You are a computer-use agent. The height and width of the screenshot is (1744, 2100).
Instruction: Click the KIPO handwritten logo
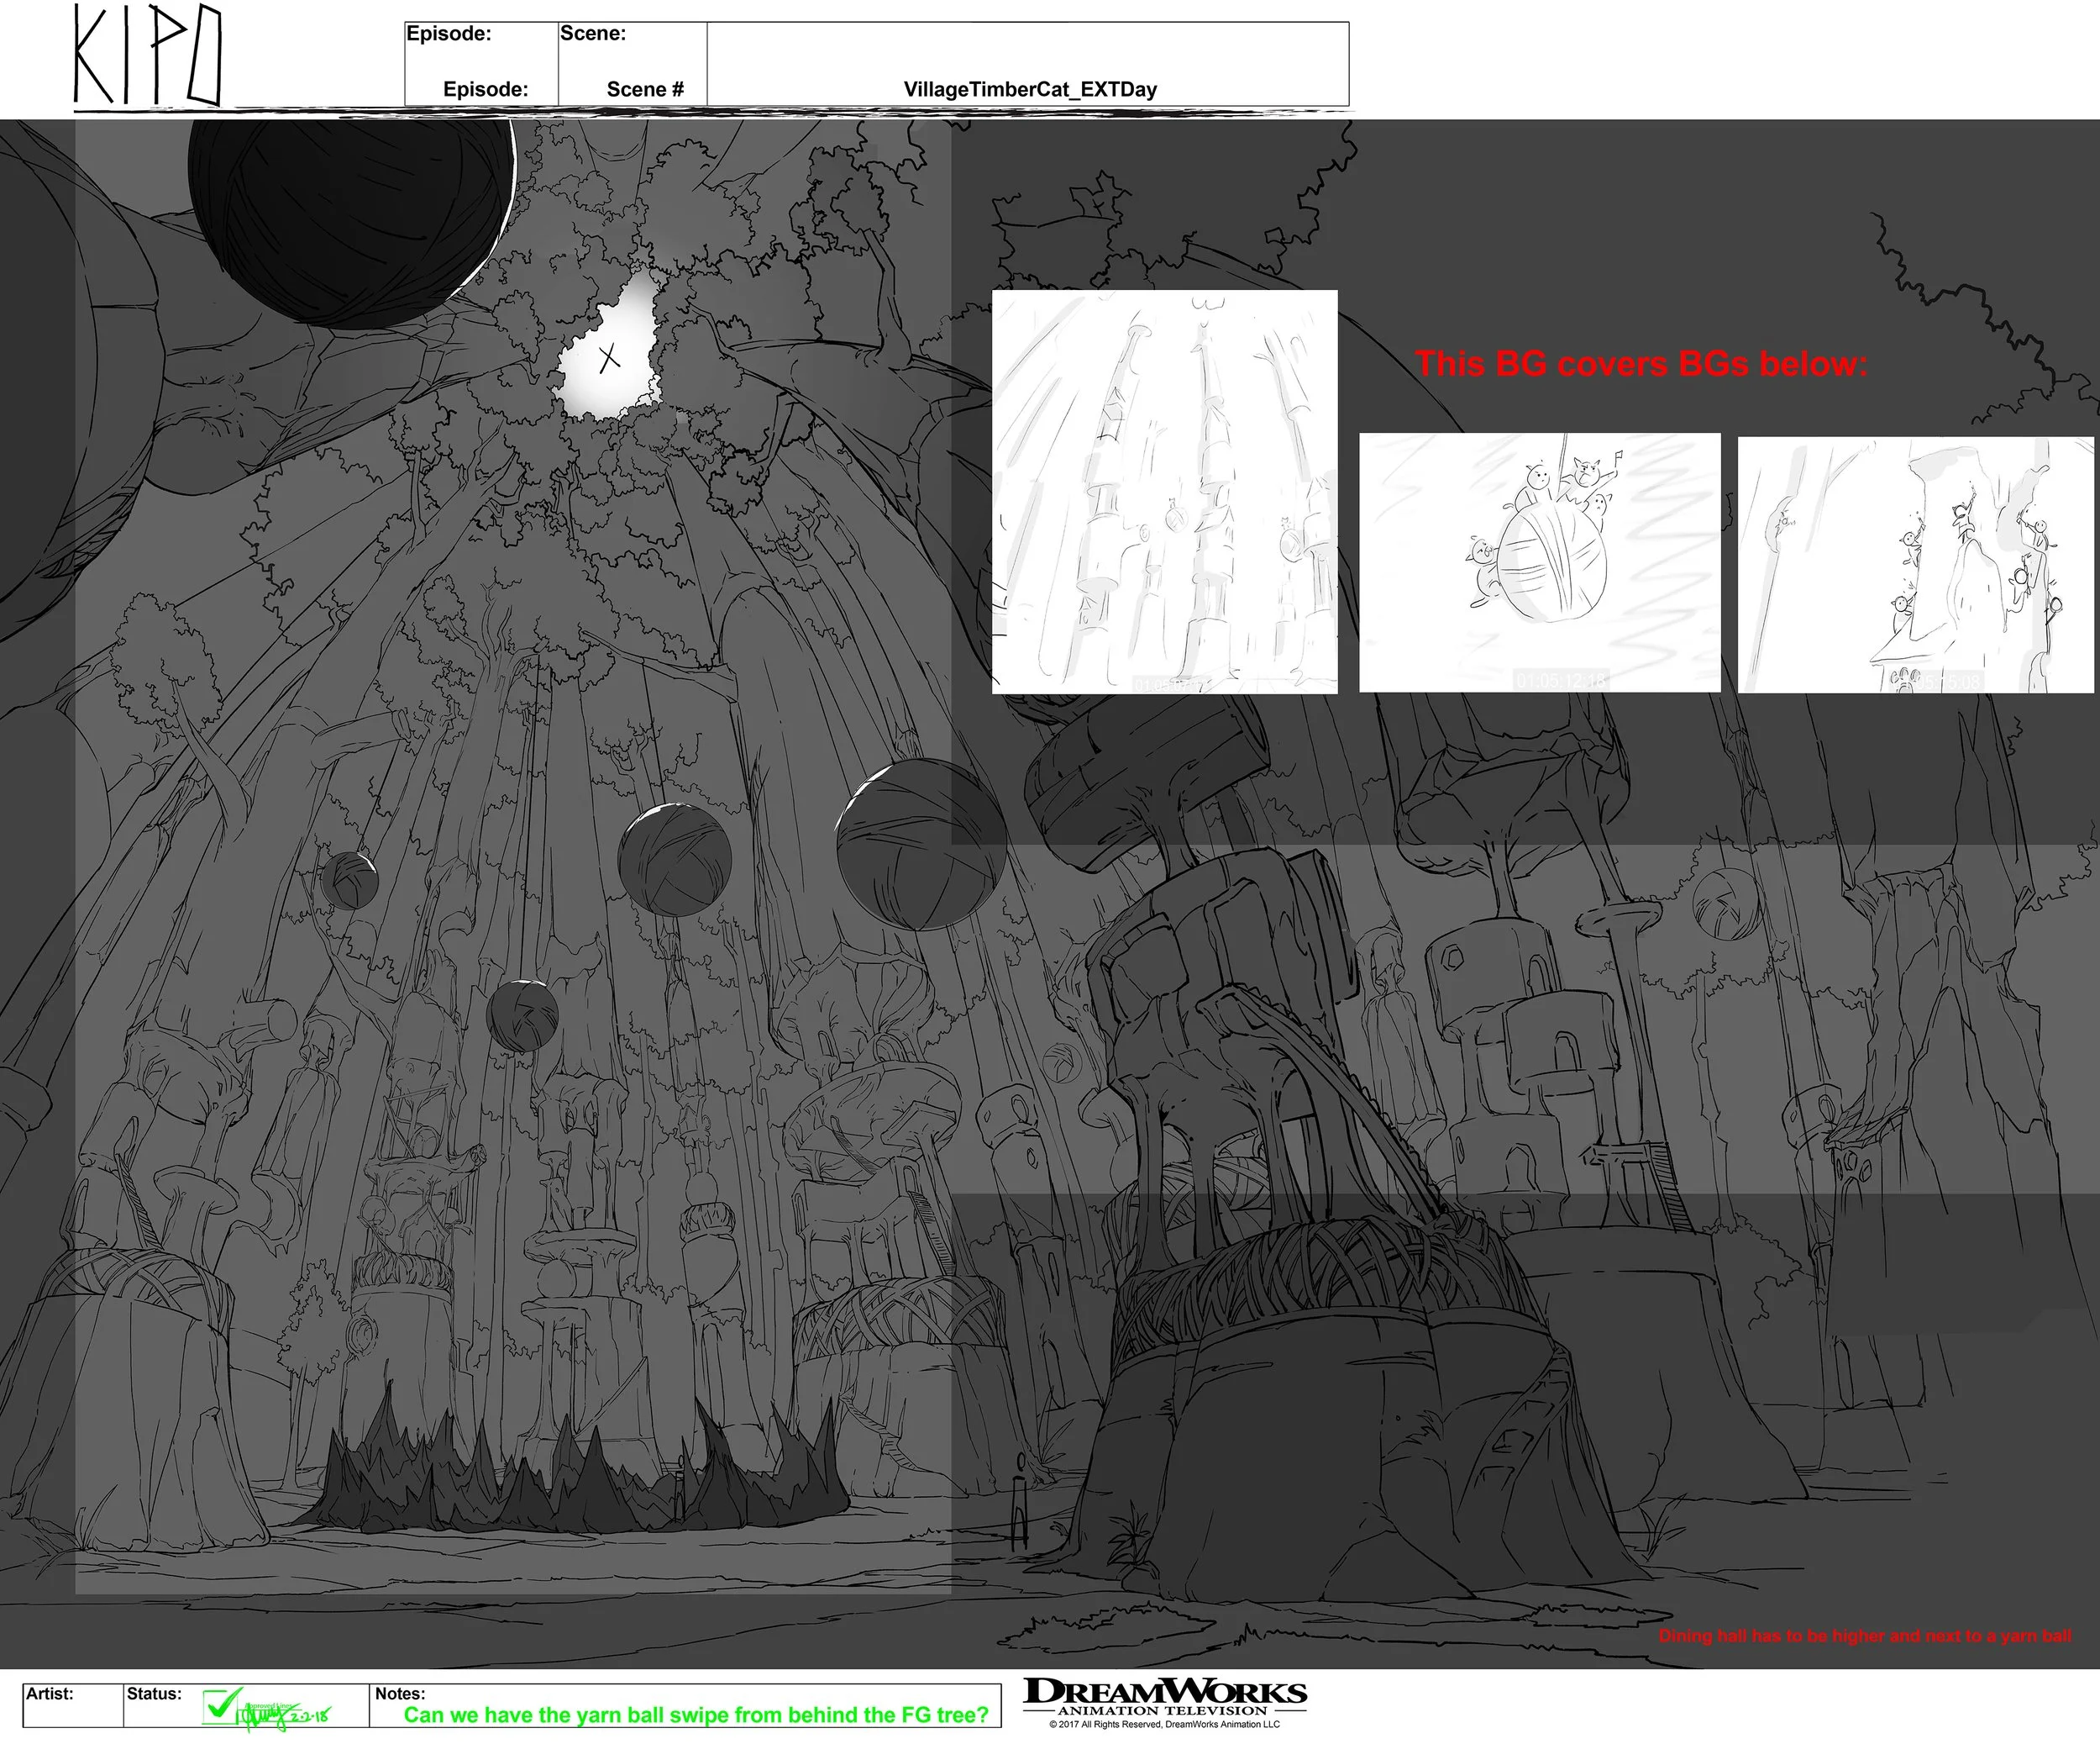(147, 56)
